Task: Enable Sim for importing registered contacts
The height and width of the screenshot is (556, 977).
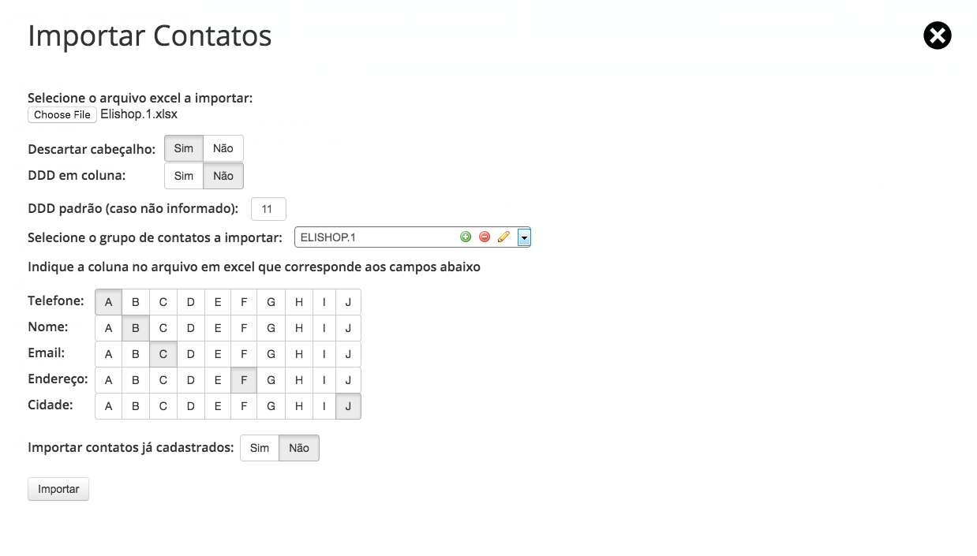Action: pyautogui.click(x=260, y=448)
